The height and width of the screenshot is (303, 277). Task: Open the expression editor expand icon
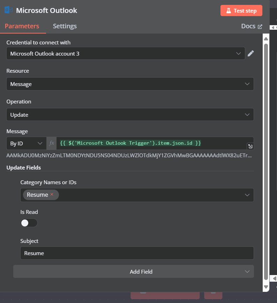[250, 146]
